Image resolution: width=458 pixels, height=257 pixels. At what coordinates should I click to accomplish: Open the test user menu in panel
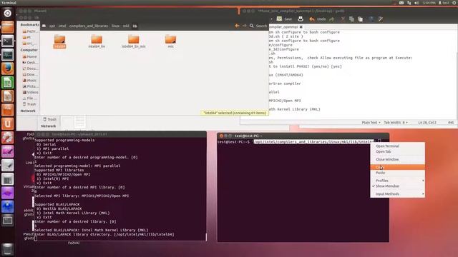[x=444, y=3]
